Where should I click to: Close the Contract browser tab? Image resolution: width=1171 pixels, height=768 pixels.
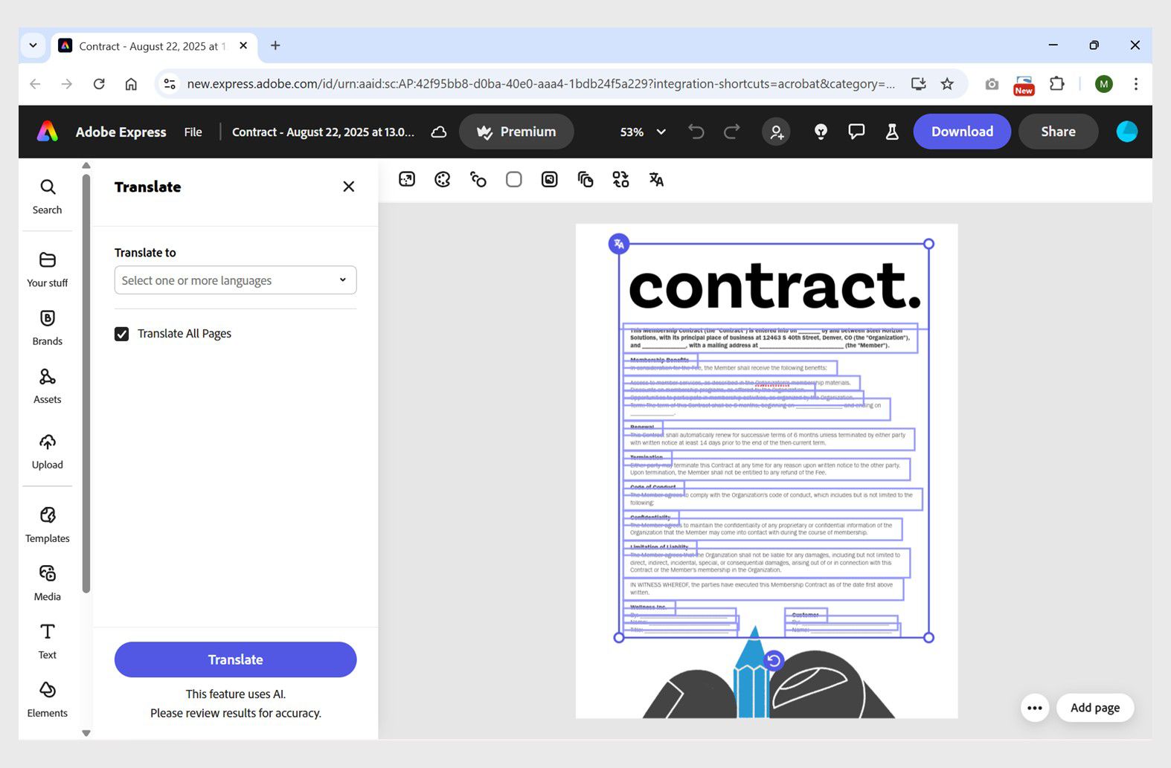coord(243,45)
